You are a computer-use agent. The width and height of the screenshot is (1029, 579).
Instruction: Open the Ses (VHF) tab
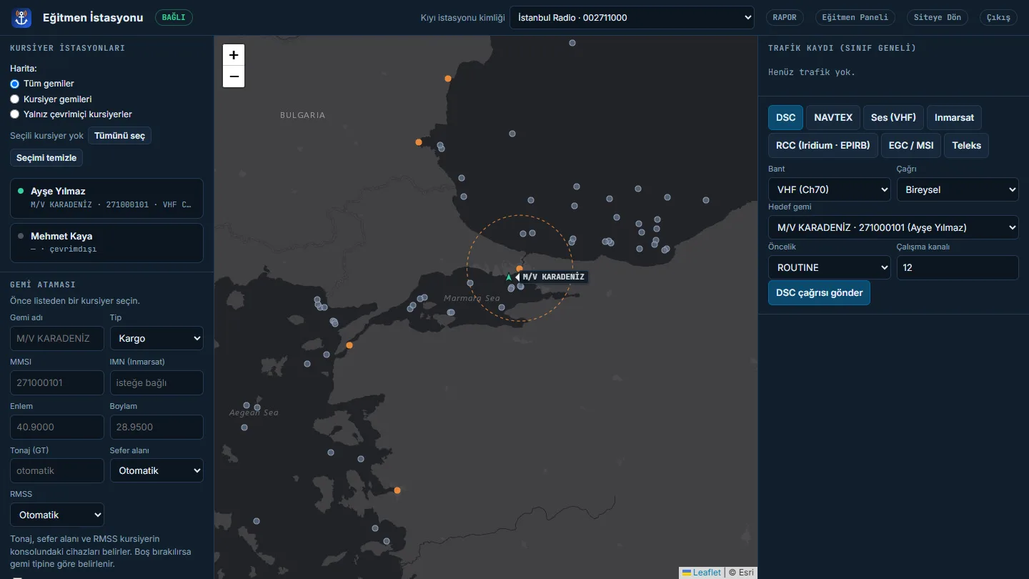click(893, 117)
